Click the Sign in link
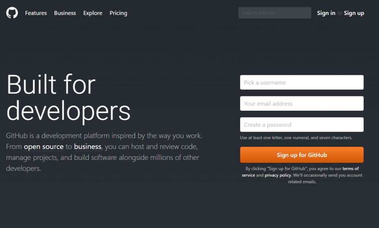The height and width of the screenshot is (228, 379). coord(326,13)
